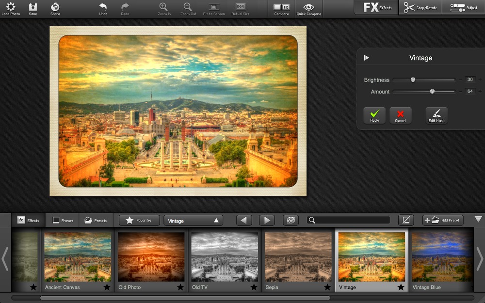Go to the previous effect with the left arrow

tap(244, 221)
